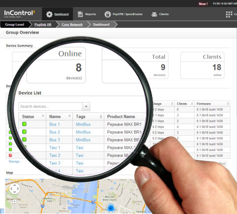Click the New ! label at top
237x214 pixels.
[203, 4]
